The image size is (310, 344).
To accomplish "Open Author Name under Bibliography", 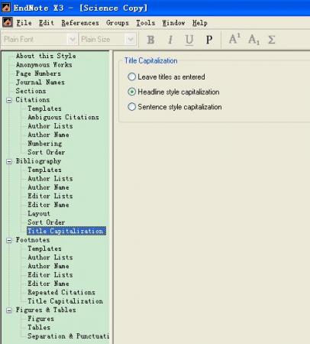I will [x=48, y=187].
